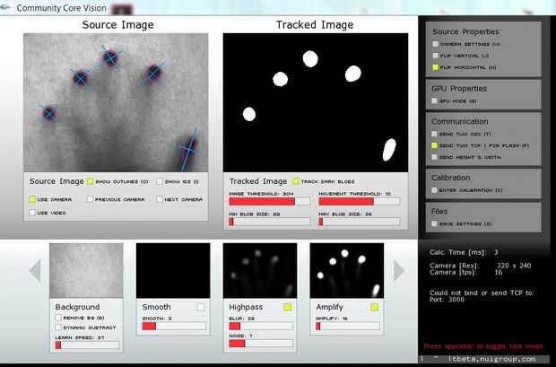This screenshot has height=367, width=556.
Task: Enable Send Height & Width option
Action: click(x=434, y=157)
